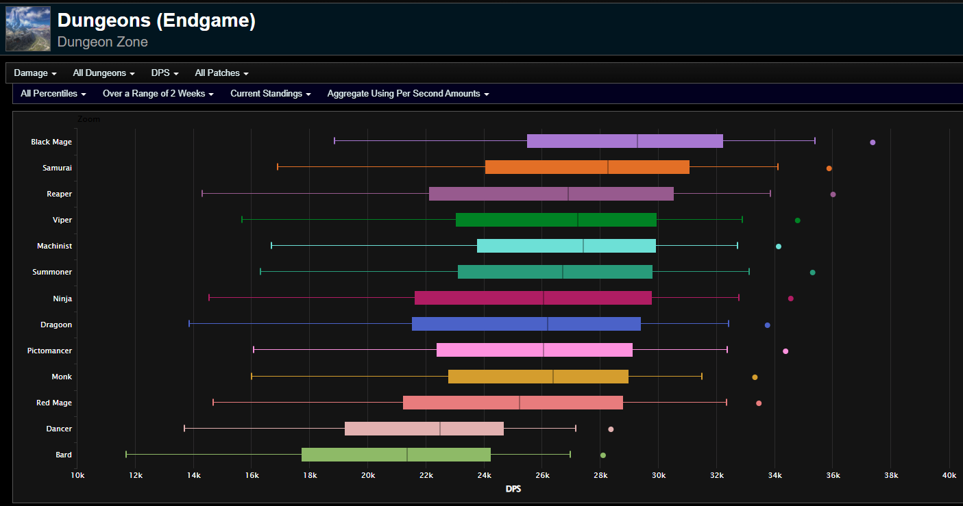Click the Bard outlier dot
963x506 pixels.
[x=602, y=455]
